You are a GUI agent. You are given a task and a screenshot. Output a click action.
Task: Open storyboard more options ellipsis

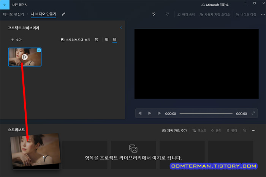pos(253,130)
